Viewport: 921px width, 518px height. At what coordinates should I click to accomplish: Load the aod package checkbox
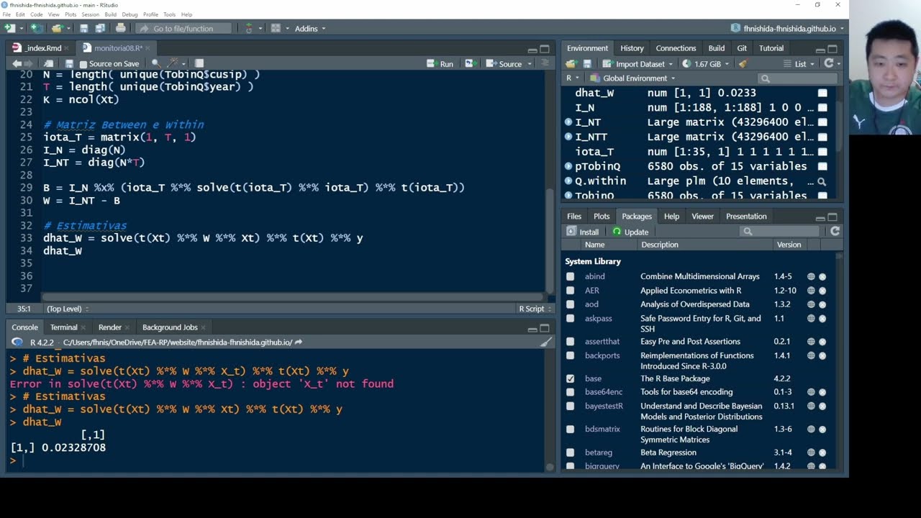coord(571,304)
